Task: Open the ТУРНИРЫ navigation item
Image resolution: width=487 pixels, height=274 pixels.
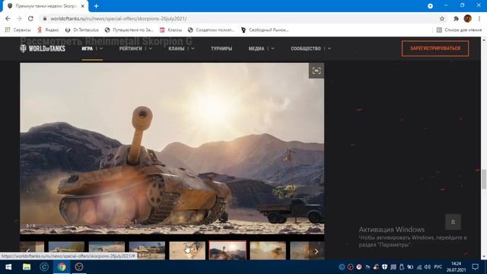Action: coord(221,49)
